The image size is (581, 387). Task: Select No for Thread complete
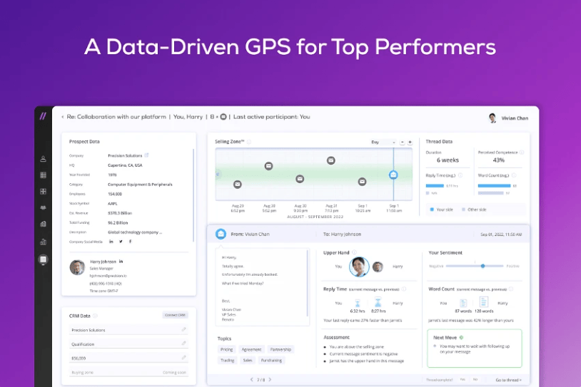[x=475, y=379]
